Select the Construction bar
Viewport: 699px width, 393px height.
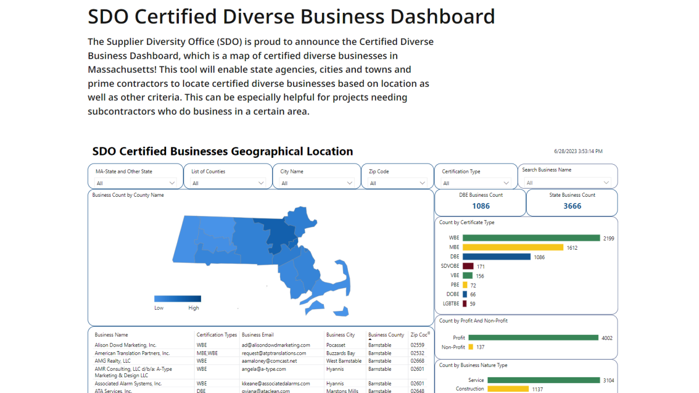tap(508, 389)
